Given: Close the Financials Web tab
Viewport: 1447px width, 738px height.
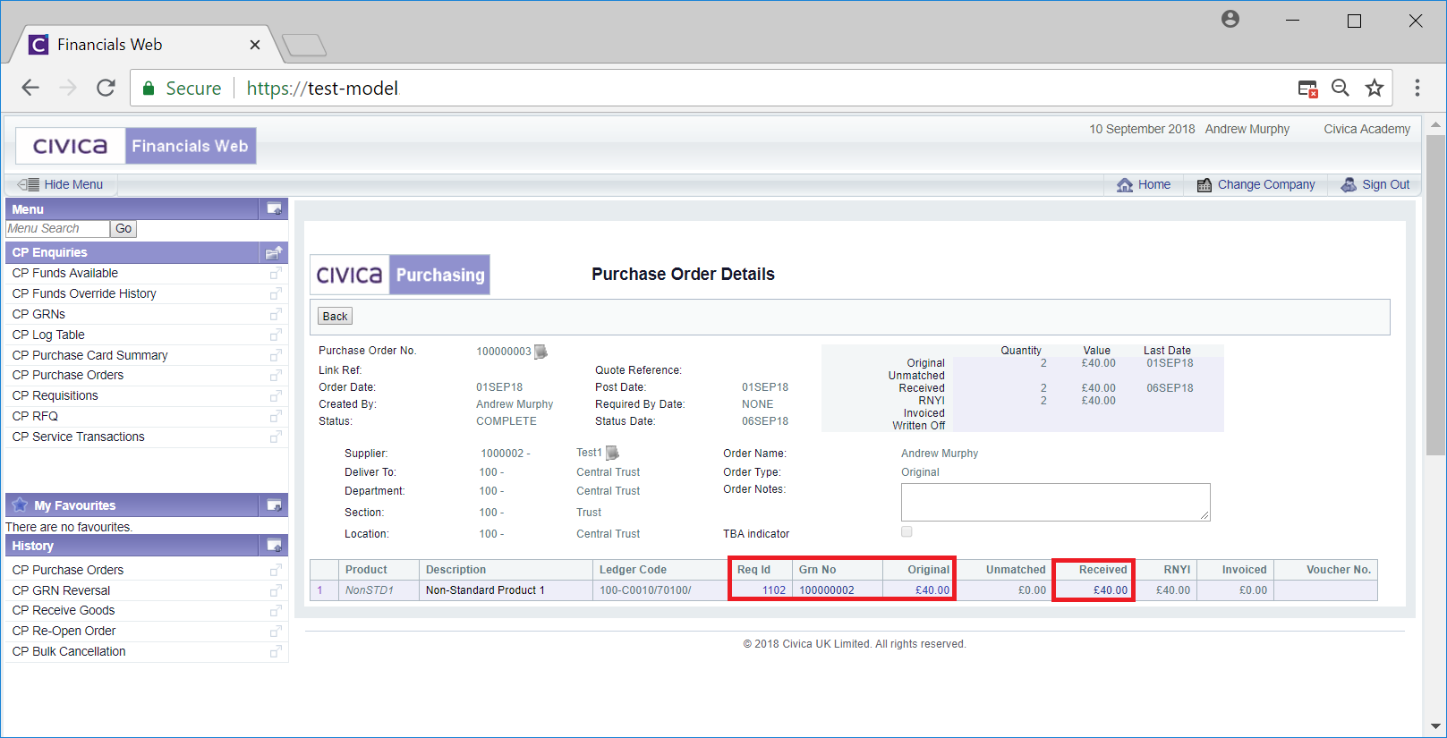Looking at the screenshot, I should 255,45.
